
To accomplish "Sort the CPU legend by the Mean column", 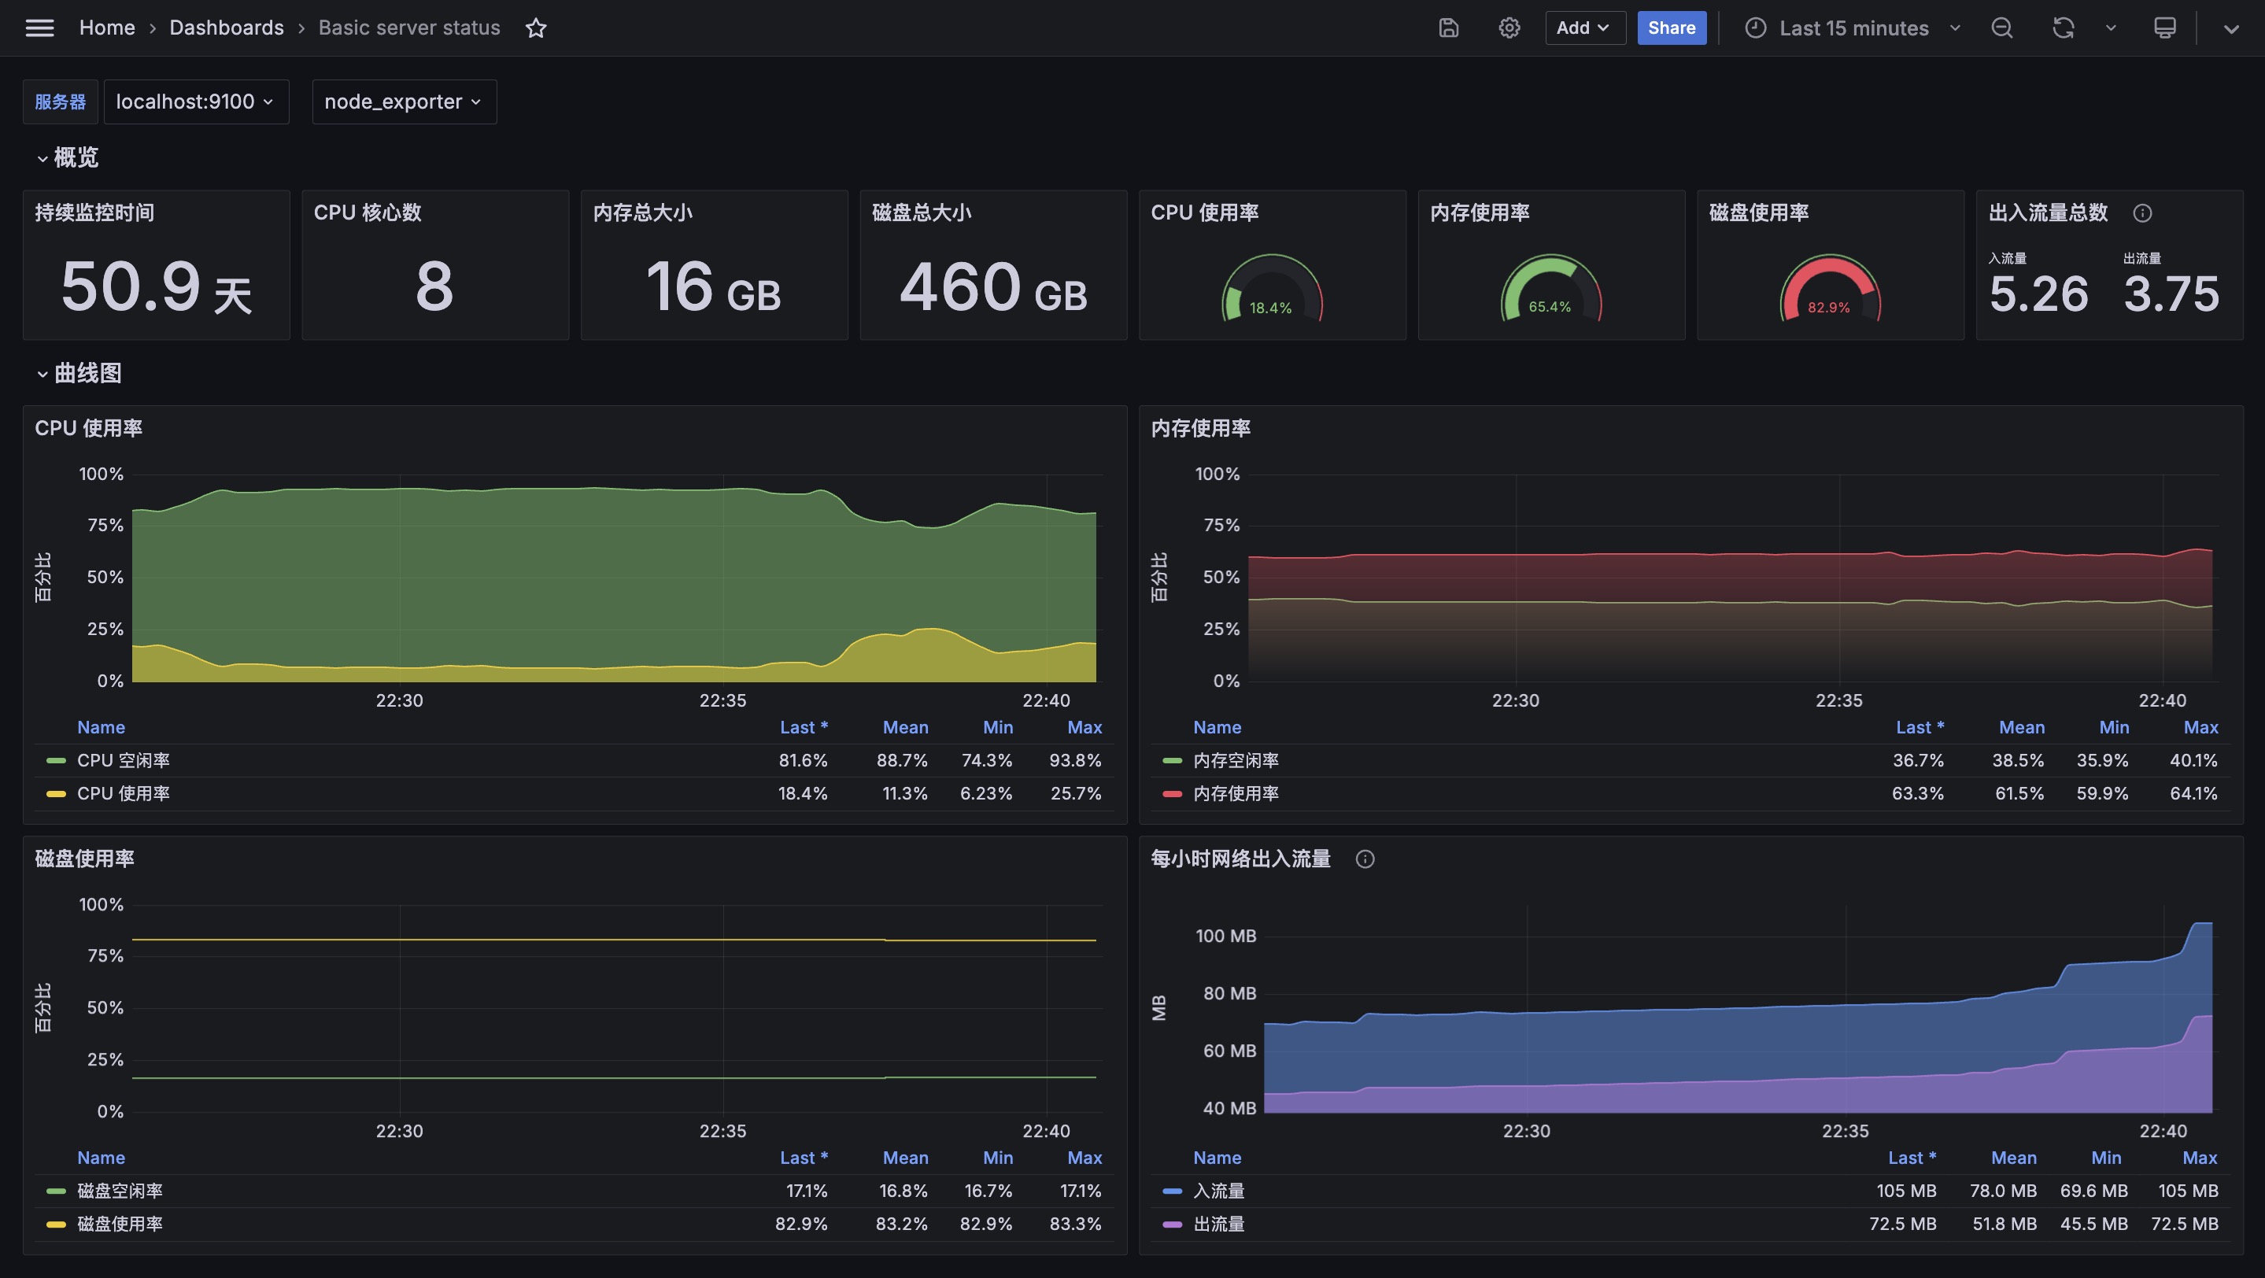I will pyautogui.click(x=905, y=727).
